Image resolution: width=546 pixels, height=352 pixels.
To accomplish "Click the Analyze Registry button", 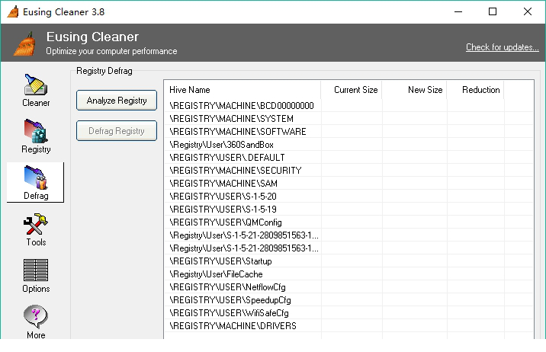I will click(x=117, y=101).
